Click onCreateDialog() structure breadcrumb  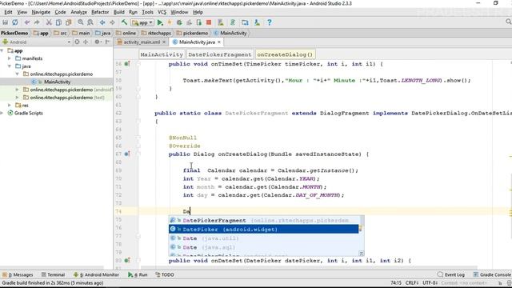pos(285,54)
